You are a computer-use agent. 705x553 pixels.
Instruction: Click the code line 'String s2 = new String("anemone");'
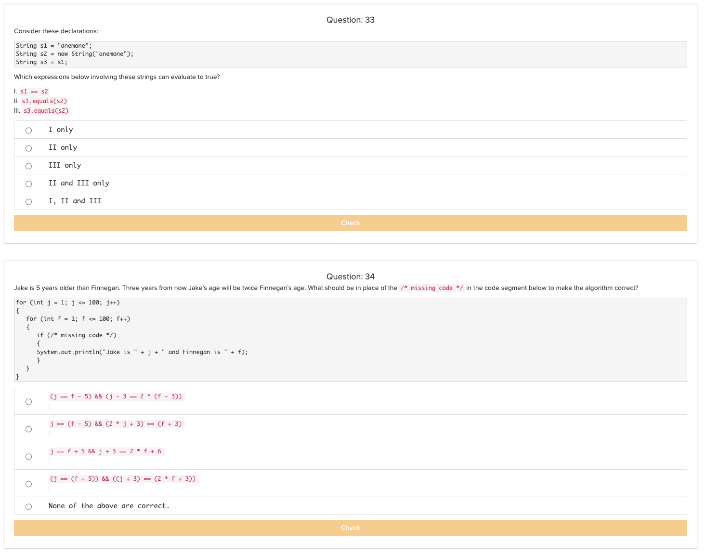click(x=75, y=54)
